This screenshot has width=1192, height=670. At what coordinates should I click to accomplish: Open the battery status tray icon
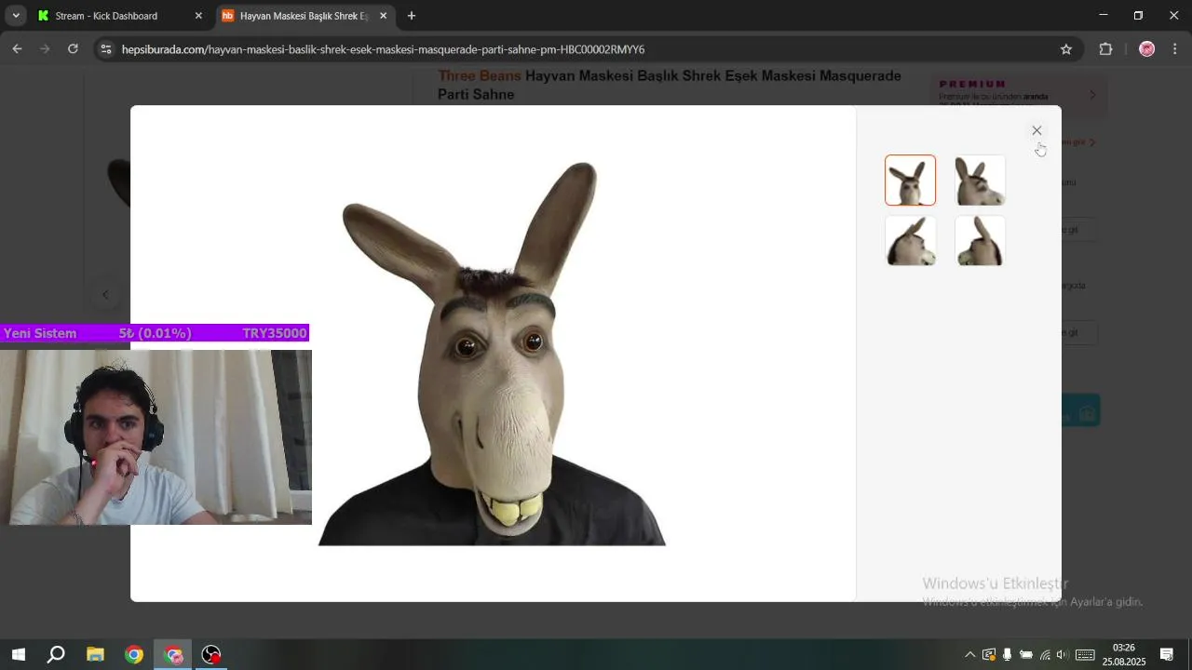click(x=1025, y=655)
